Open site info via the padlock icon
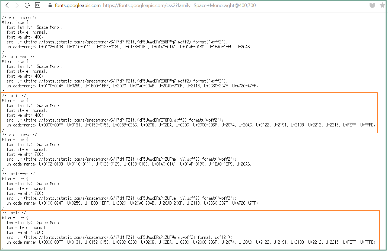 pyautogui.click(x=50, y=5)
